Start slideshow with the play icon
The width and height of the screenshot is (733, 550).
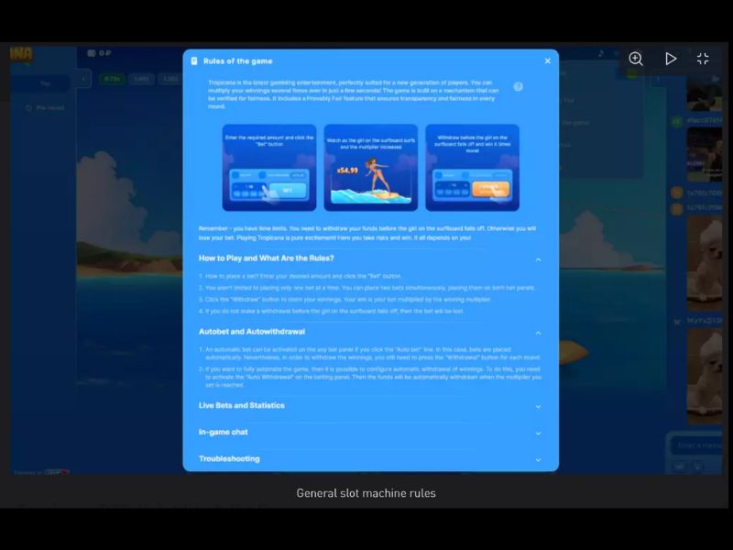click(671, 59)
